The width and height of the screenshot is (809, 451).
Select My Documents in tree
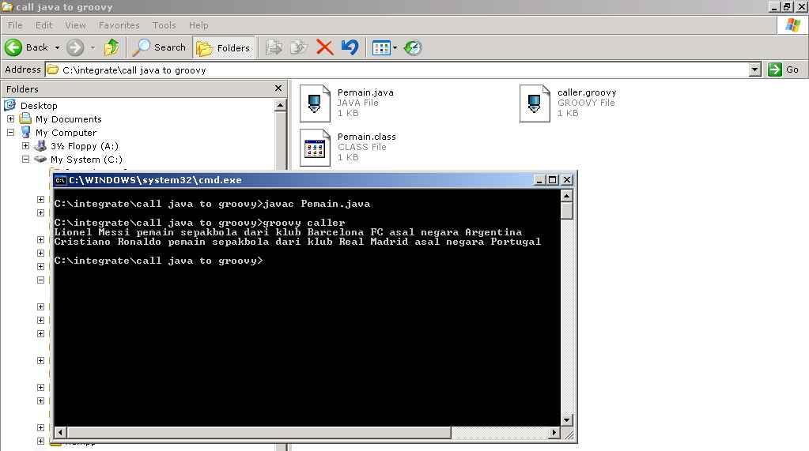click(x=69, y=119)
